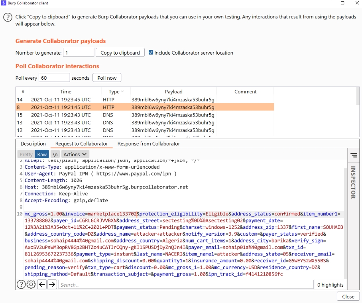Click the request body vertical scrollbar
Viewport: 362px width, 303px height.
coord(346,219)
